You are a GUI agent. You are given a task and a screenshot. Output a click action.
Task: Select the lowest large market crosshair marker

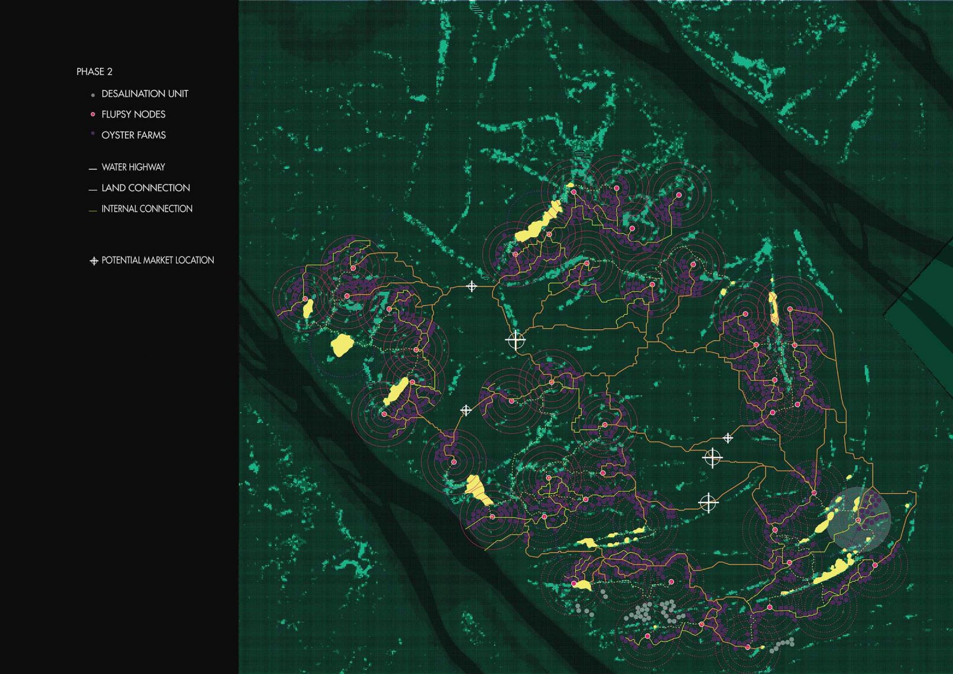[708, 503]
